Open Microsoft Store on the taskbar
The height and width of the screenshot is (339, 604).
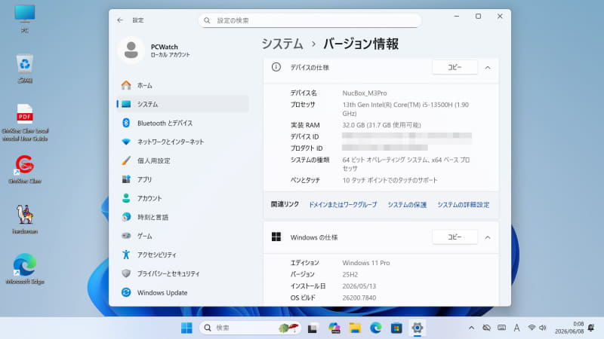(396, 328)
